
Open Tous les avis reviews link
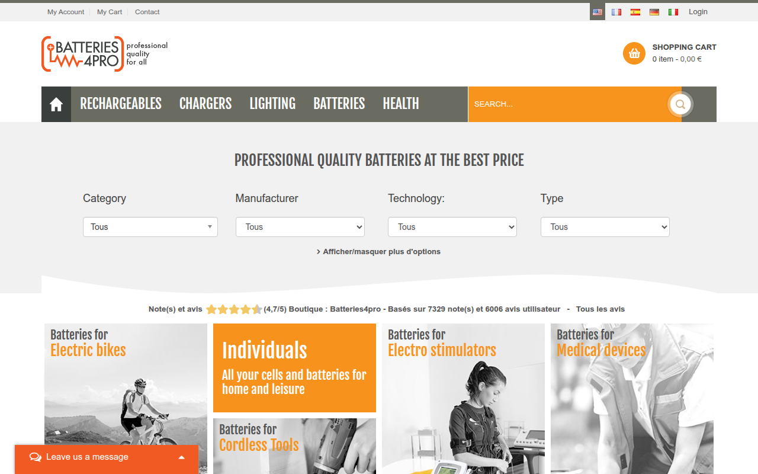pyautogui.click(x=600, y=309)
